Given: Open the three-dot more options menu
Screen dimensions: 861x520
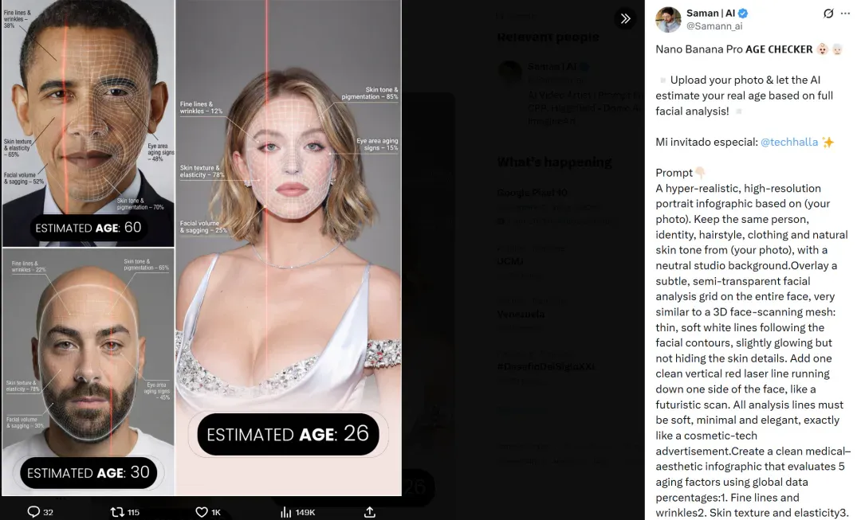Looking at the screenshot, I should pyautogui.click(x=845, y=14).
